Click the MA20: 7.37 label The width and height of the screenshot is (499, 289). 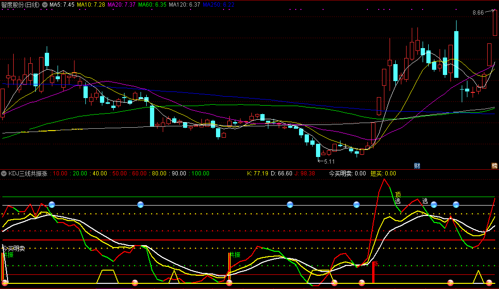click(x=121, y=5)
